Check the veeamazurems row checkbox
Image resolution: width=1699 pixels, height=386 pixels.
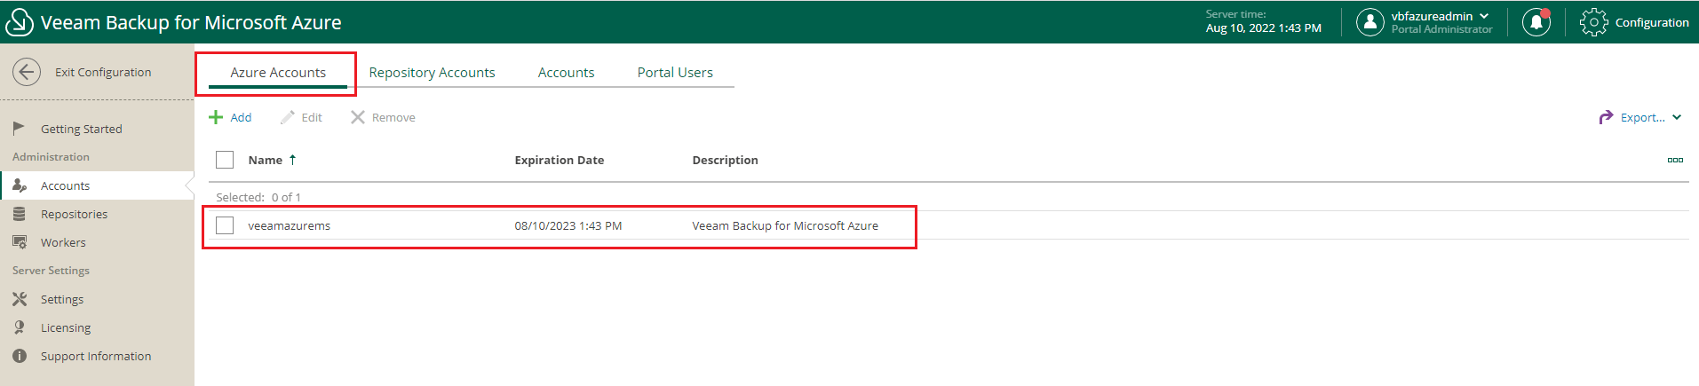pos(225,225)
